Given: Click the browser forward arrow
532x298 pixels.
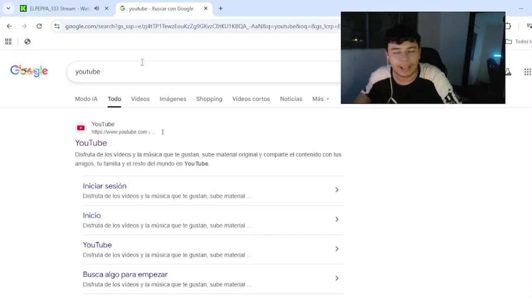Looking at the screenshot, I should [x=24, y=26].
